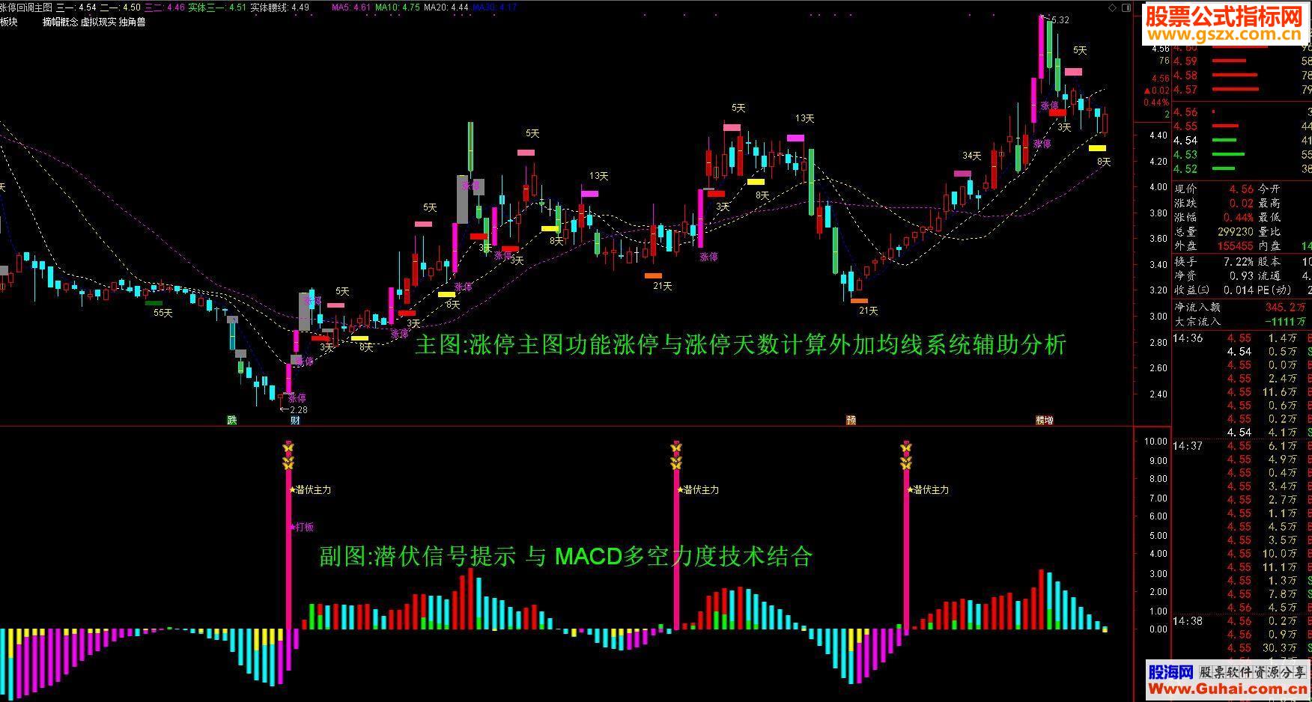Click the 外盘 155455 field
This screenshot has width=1312, height=702.
1213,246
